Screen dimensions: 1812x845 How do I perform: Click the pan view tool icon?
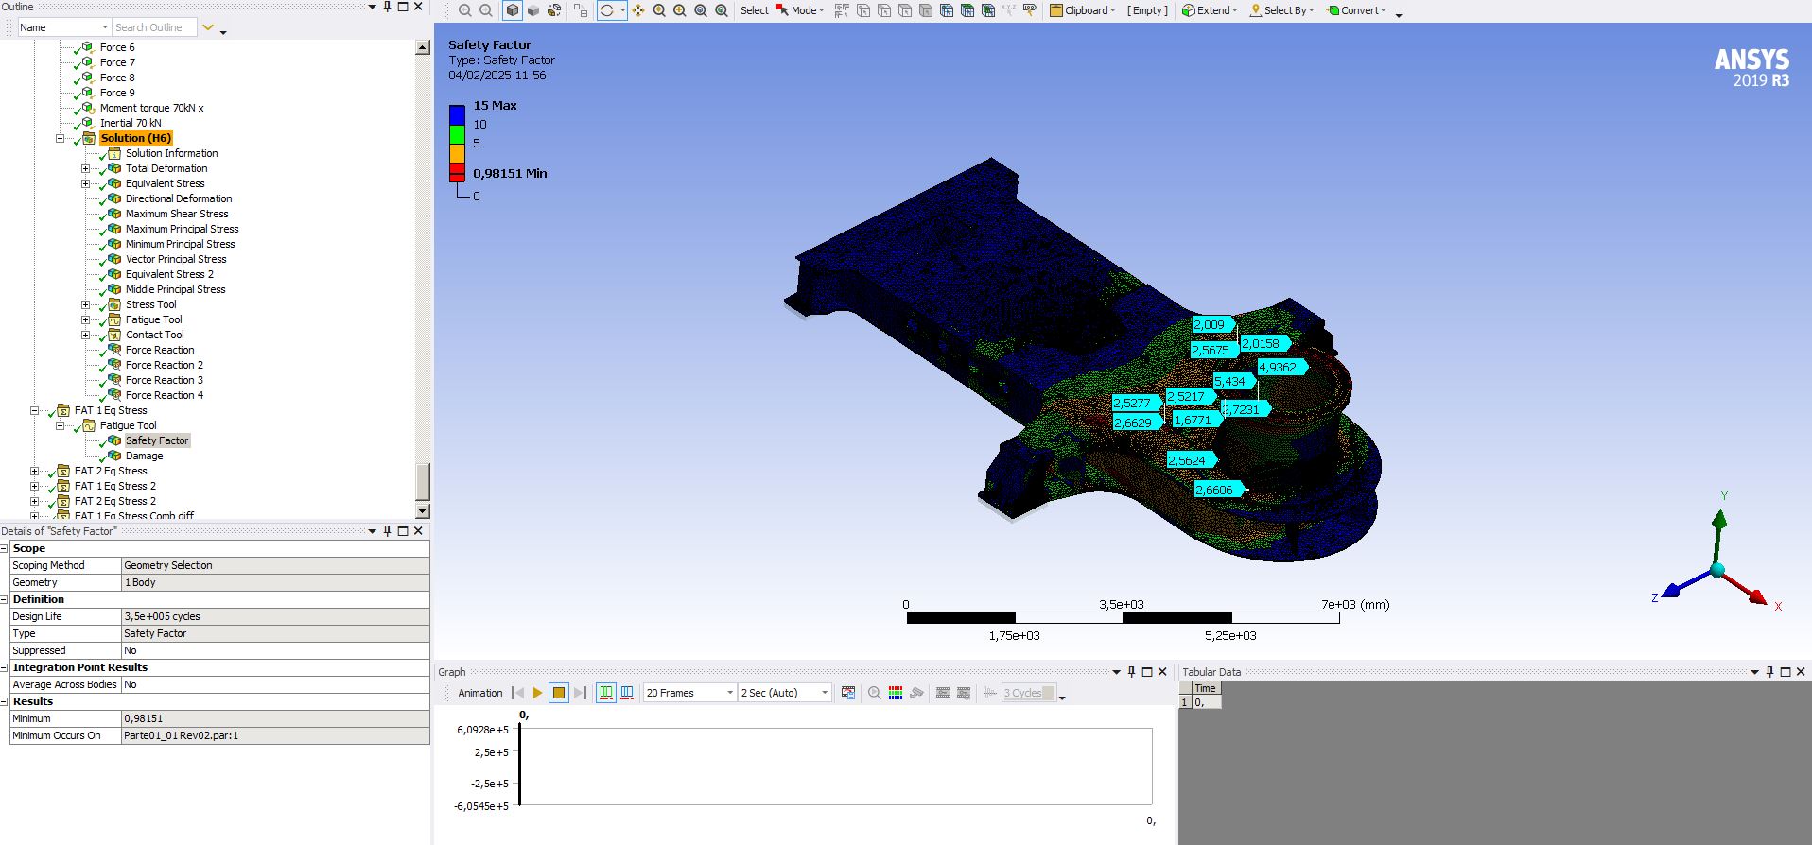pyautogui.click(x=638, y=10)
